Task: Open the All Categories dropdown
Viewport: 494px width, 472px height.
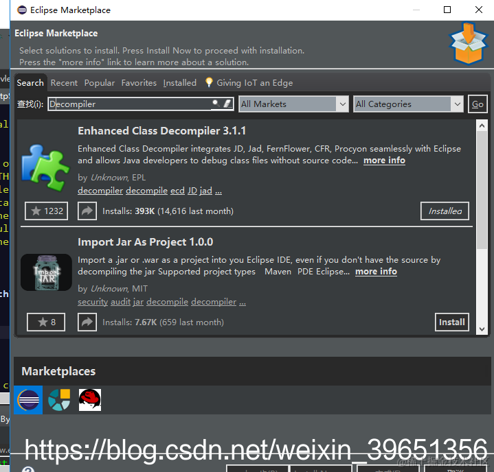Action: (x=408, y=104)
